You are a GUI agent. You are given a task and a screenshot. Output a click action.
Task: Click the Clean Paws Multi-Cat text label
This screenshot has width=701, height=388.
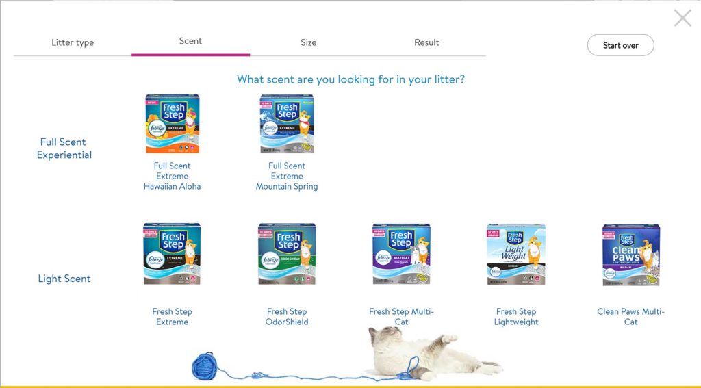(x=630, y=316)
